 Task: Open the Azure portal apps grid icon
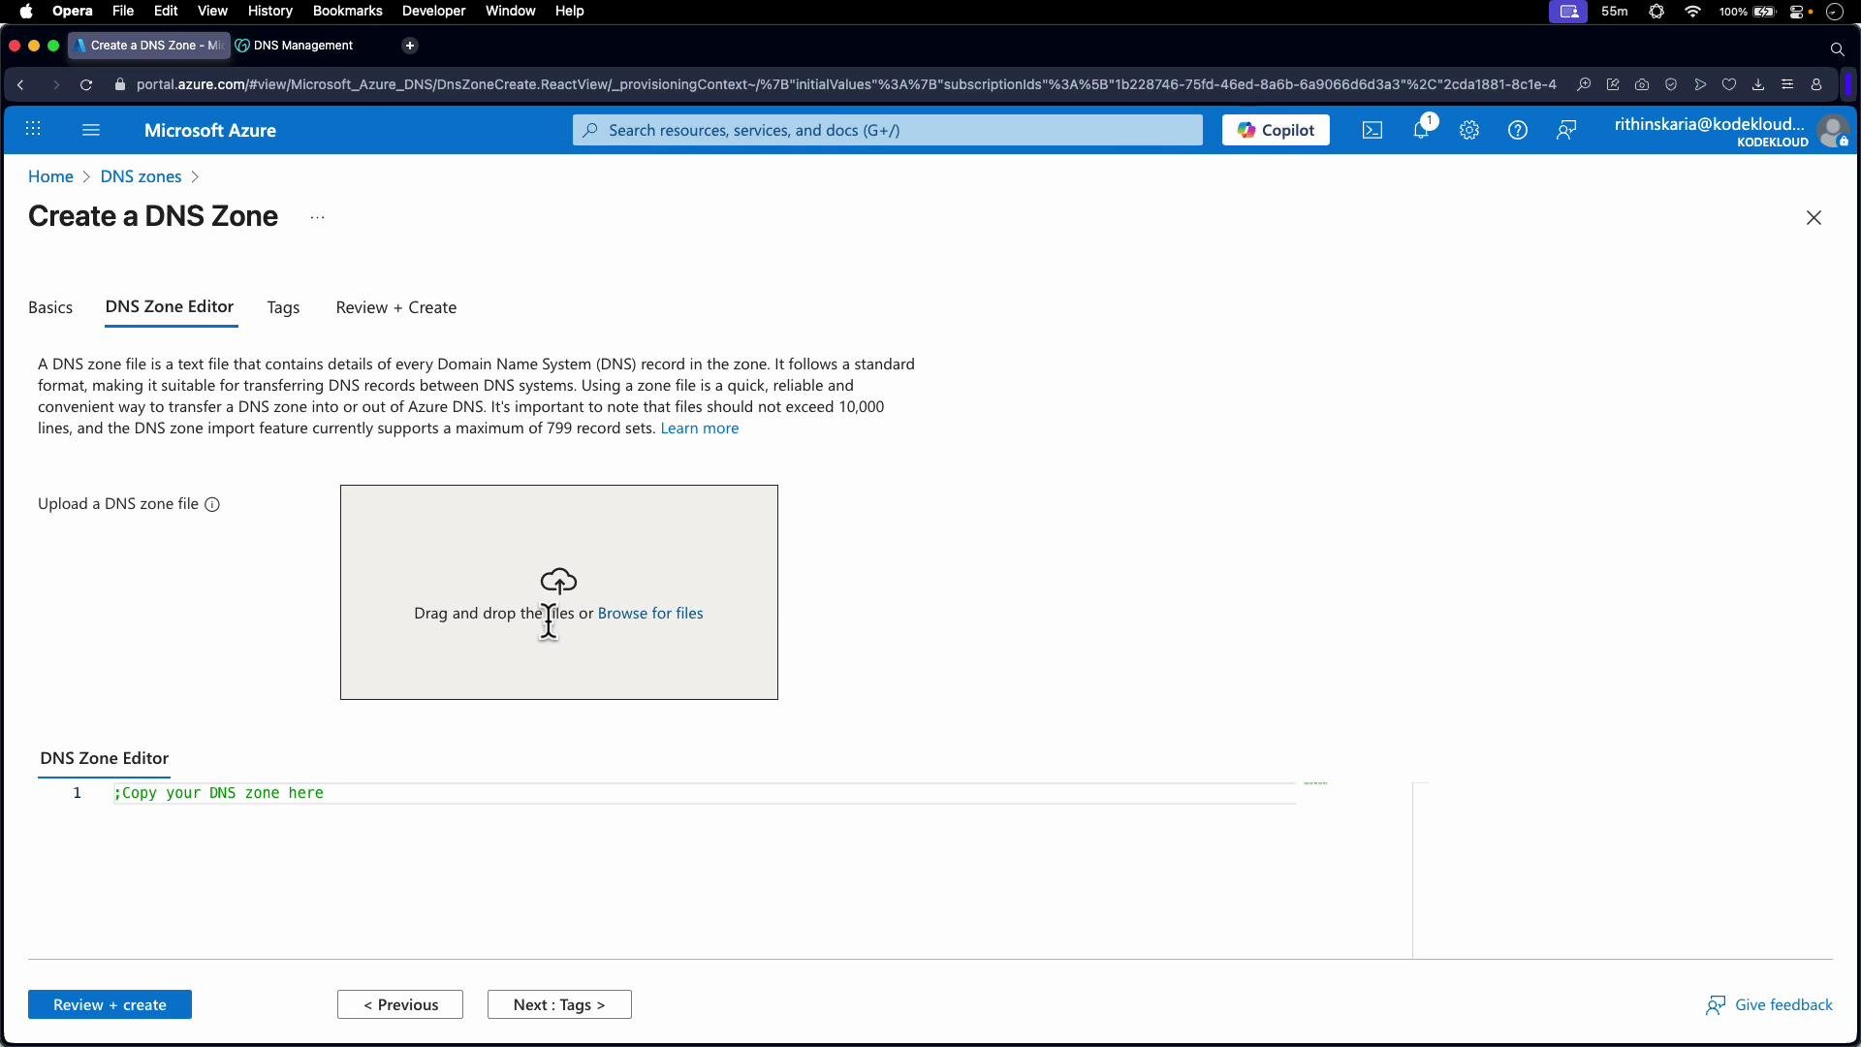(x=33, y=130)
